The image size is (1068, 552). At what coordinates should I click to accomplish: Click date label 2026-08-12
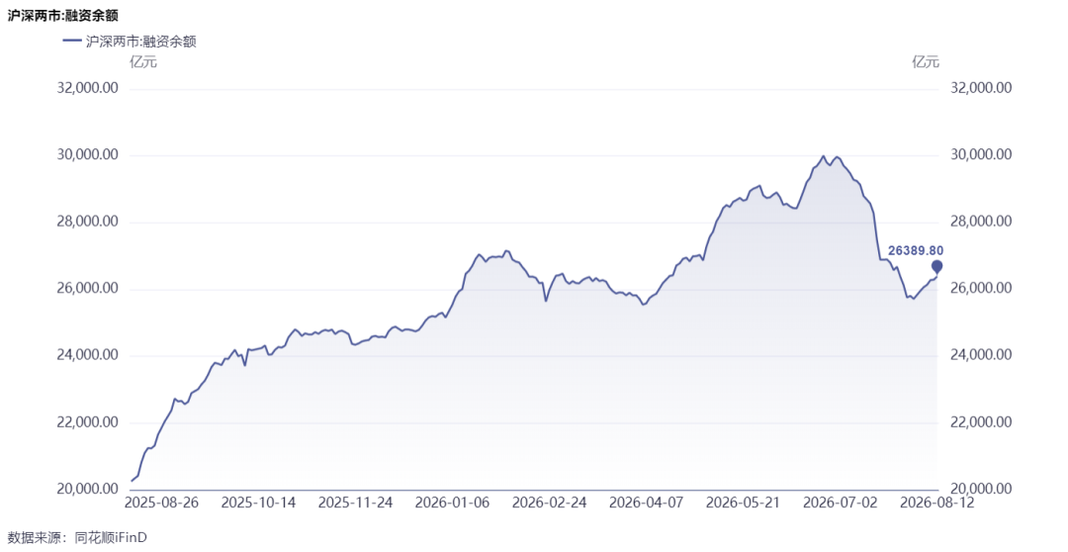pos(937,503)
